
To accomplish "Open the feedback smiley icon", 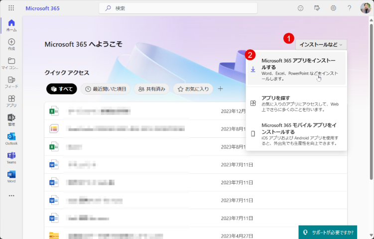I will point(300,8).
